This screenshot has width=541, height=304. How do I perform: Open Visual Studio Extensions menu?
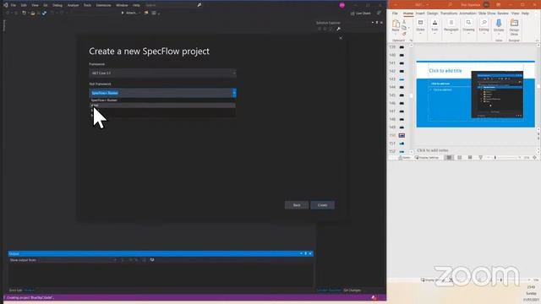point(103,5)
